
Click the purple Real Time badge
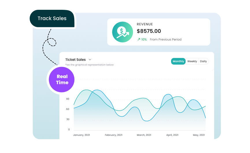click(x=62, y=80)
